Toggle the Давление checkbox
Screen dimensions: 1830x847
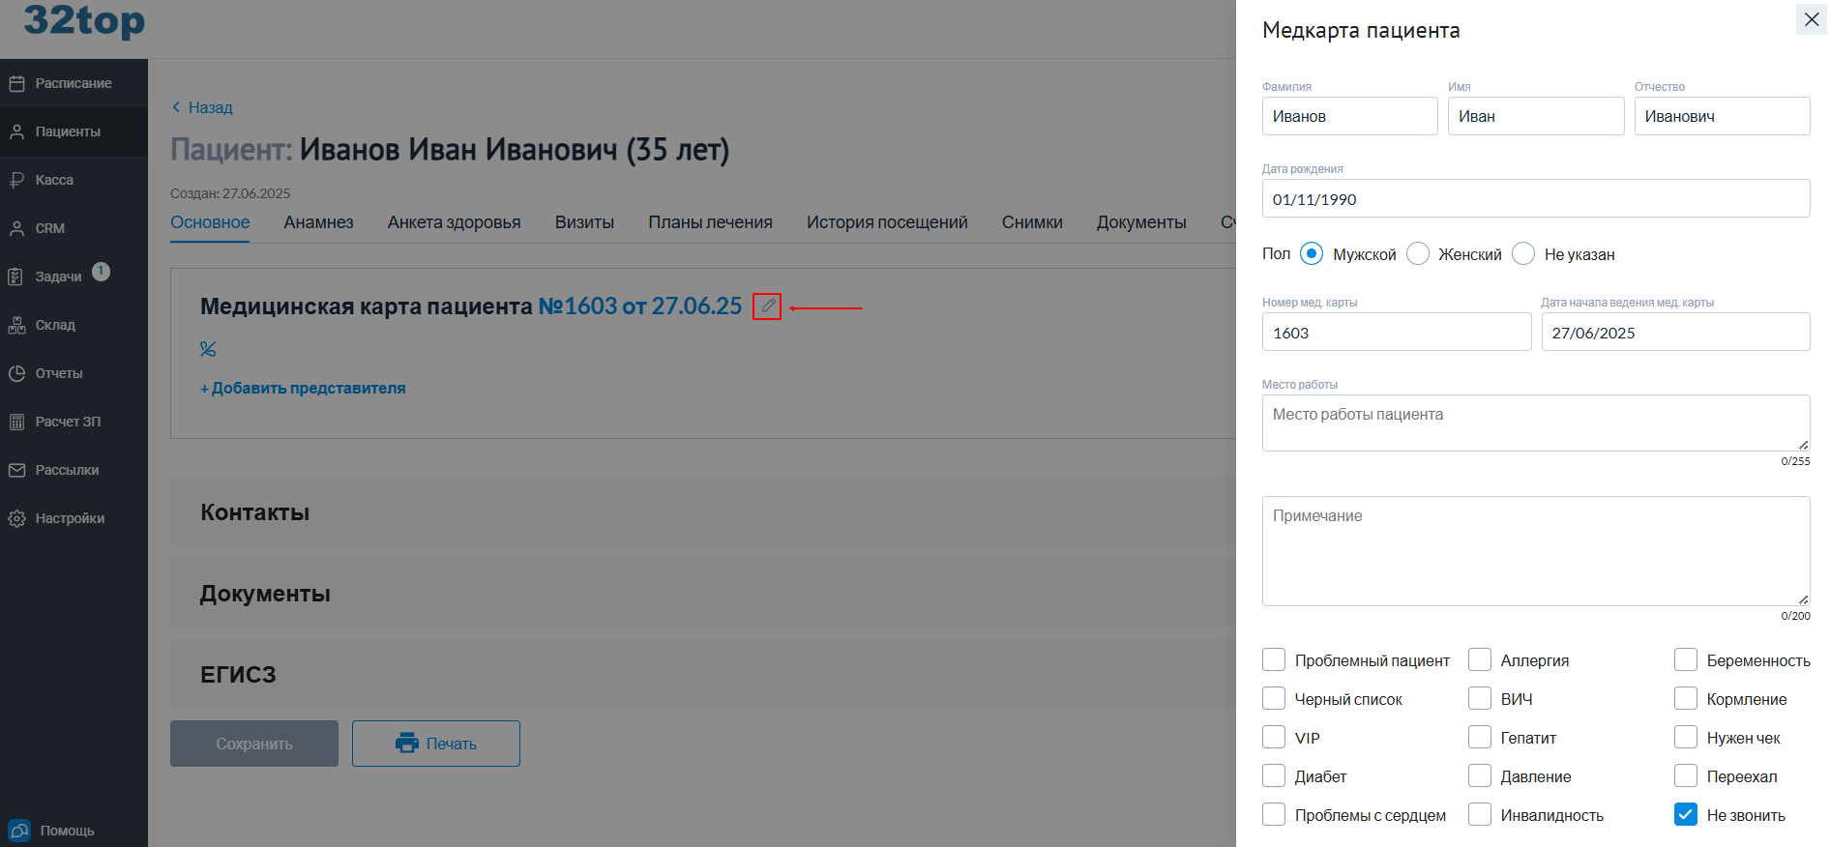[1480, 775]
